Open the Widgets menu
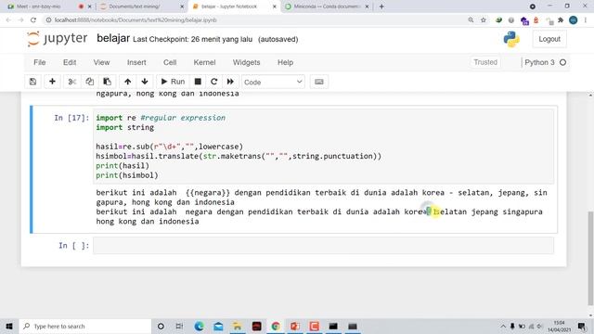Viewport: 594px width, 334px height. click(246, 62)
